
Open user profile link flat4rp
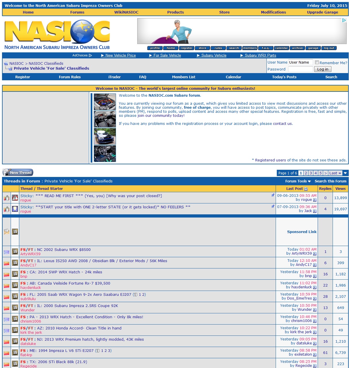pos(26,355)
